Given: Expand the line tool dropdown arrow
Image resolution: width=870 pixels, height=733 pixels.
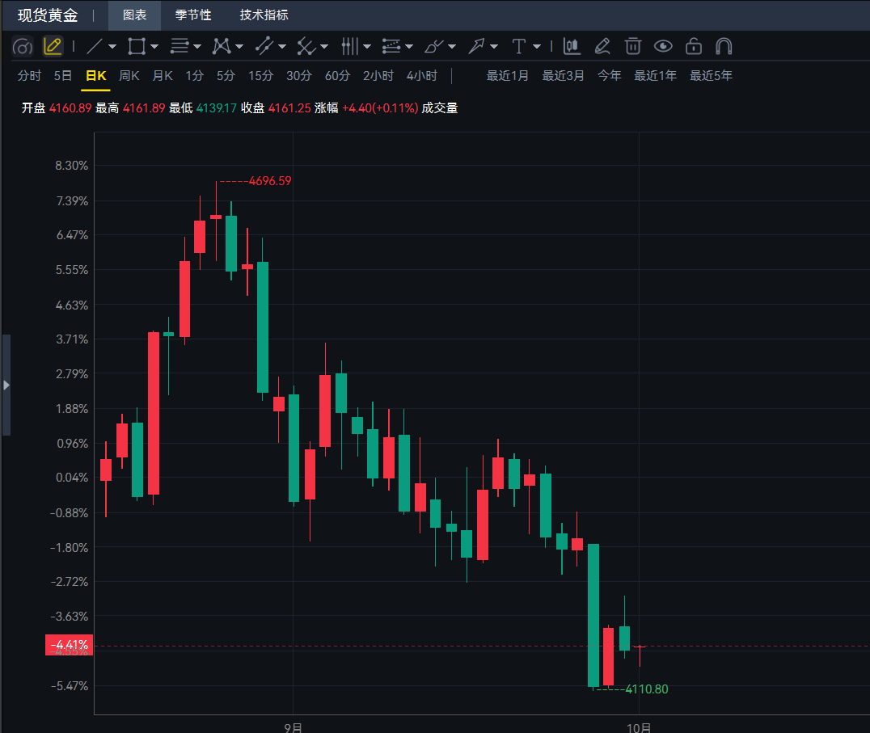Looking at the screenshot, I should (112, 47).
